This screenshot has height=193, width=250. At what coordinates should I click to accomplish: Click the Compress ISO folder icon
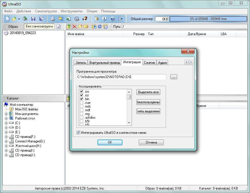click(61, 19)
